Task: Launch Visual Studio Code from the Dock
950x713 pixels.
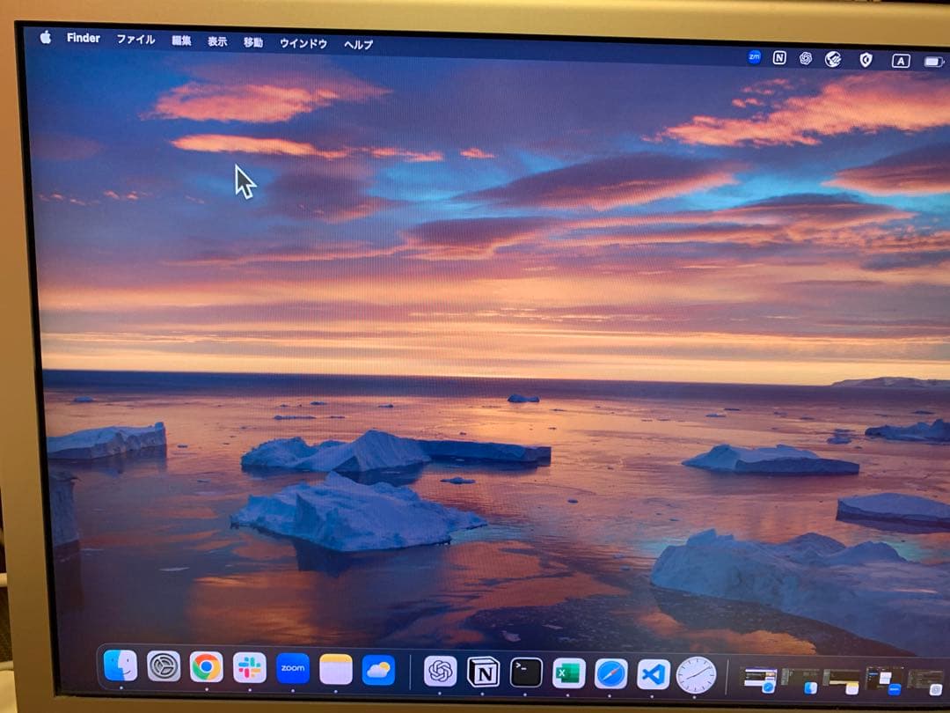Action: tap(652, 674)
